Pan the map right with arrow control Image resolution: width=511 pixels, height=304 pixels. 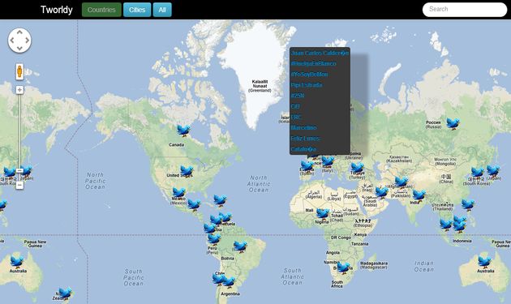click(x=28, y=41)
